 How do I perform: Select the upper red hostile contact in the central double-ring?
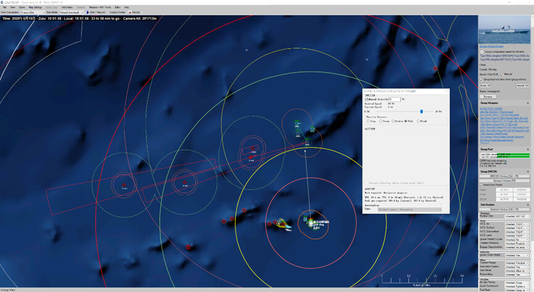(252, 149)
